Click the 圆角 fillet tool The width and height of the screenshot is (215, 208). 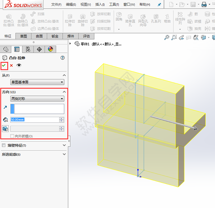tap(119, 17)
